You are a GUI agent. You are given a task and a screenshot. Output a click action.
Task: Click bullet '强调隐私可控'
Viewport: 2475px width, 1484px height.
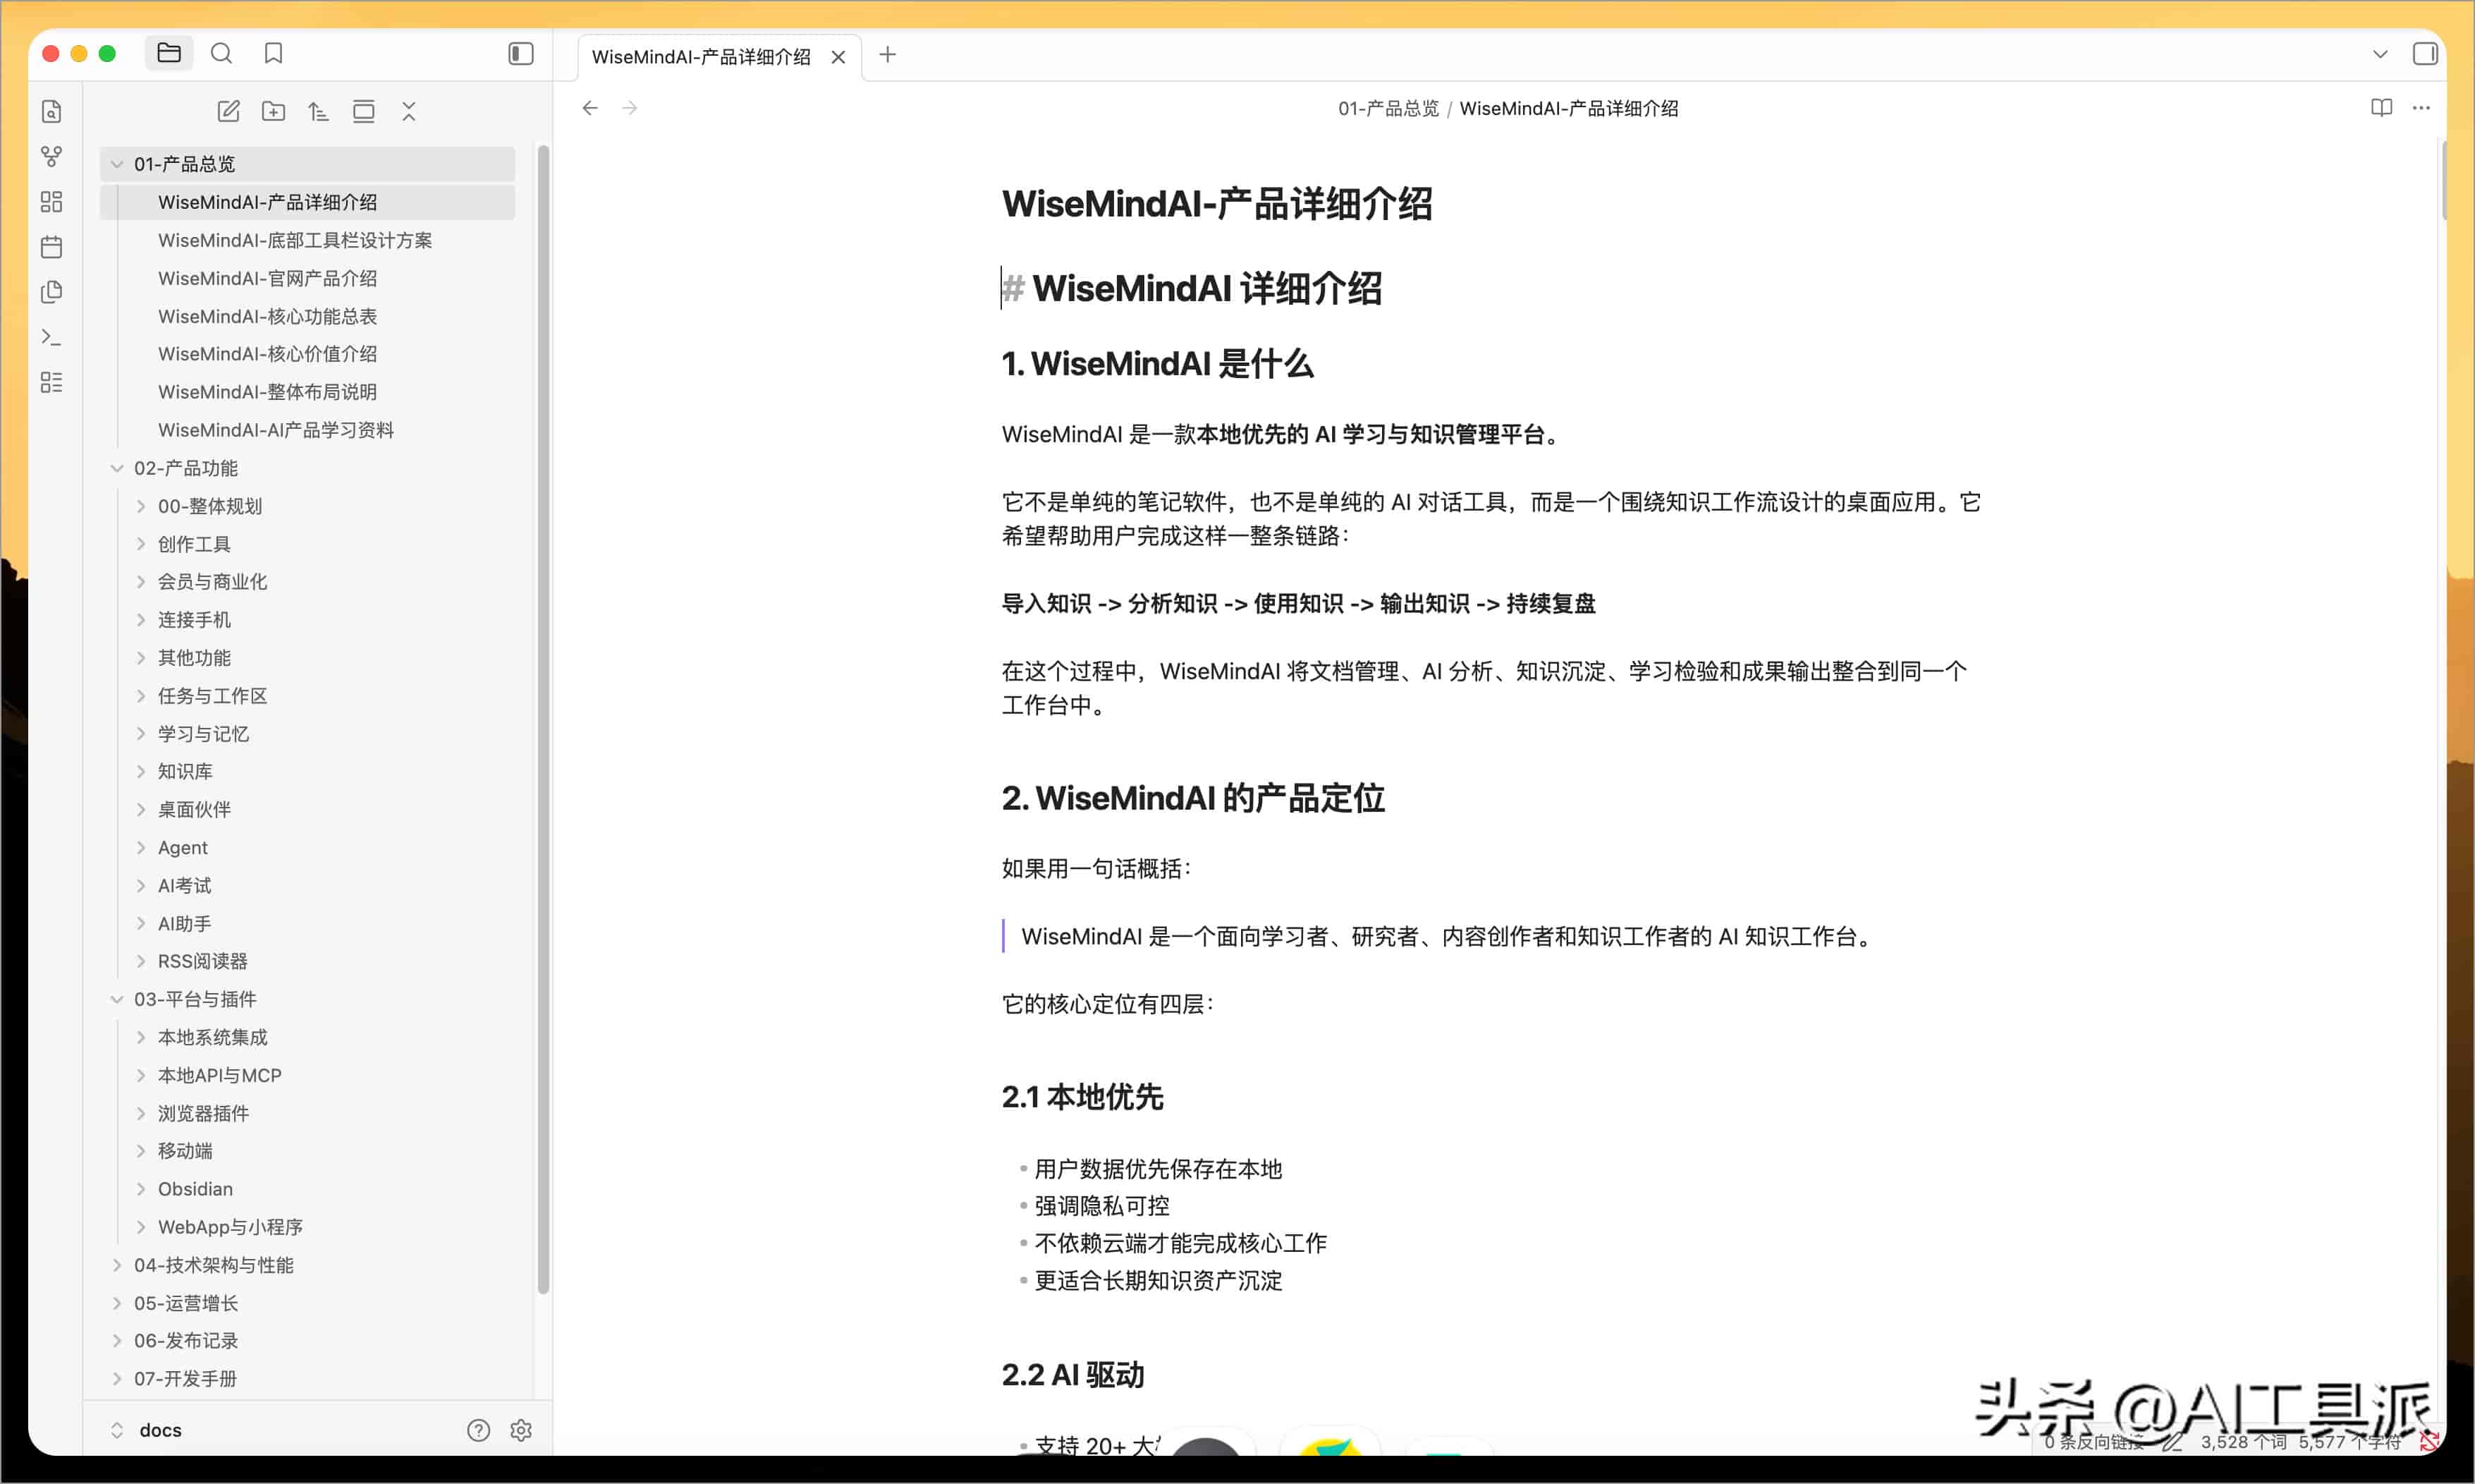coord(1101,1206)
